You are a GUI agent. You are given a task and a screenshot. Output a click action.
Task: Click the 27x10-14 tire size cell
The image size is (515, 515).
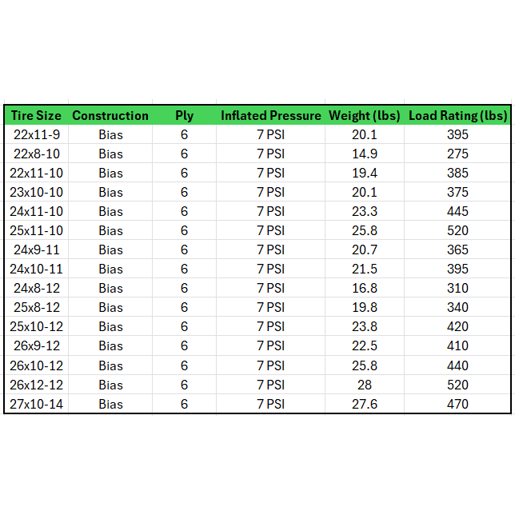pyautogui.click(x=37, y=404)
